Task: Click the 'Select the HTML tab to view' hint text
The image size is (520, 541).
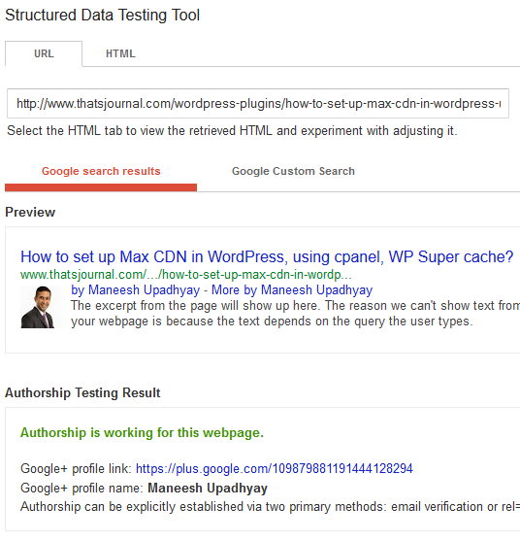Action: coord(232,131)
